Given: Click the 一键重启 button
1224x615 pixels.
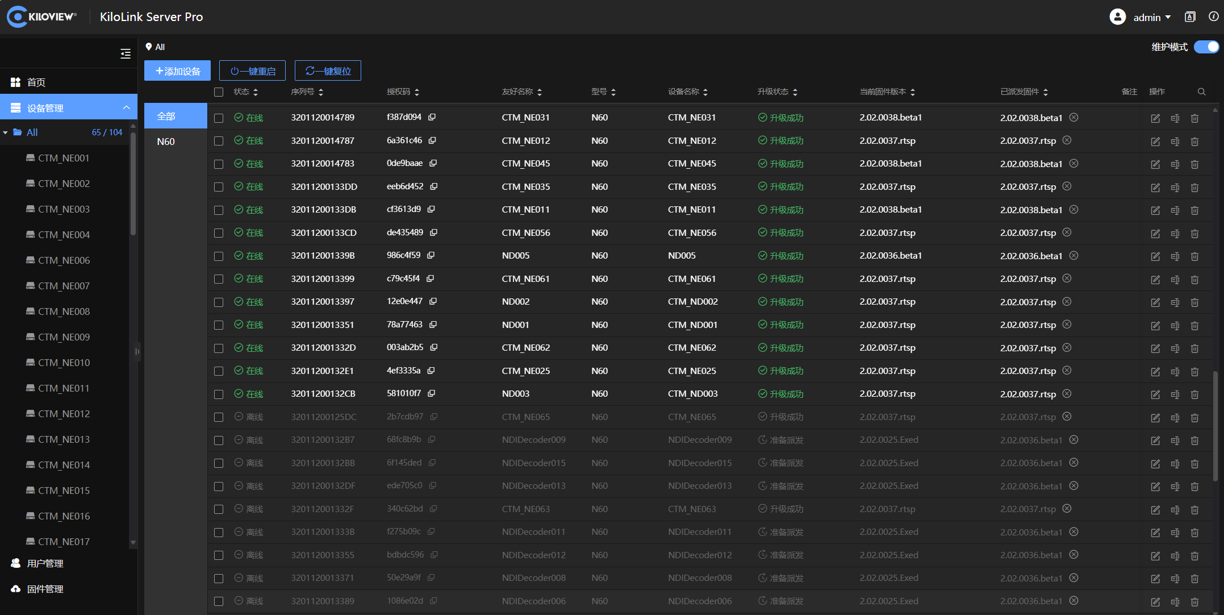Looking at the screenshot, I should 252,71.
